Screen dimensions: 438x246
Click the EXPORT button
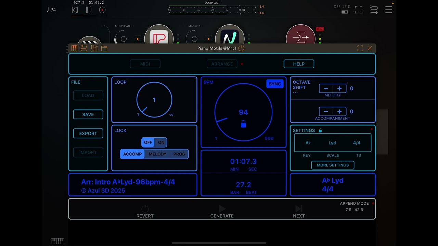pyautogui.click(x=88, y=134)
